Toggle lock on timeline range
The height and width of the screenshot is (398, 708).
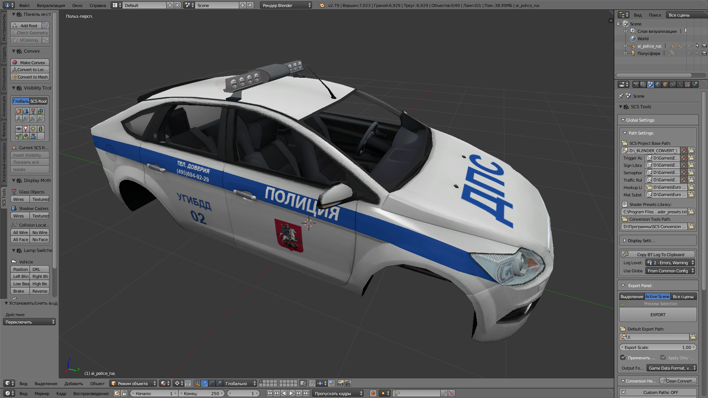tap(124, 393)
